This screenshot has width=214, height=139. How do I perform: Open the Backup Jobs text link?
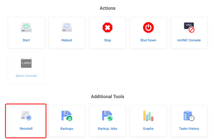pos(108,128)
